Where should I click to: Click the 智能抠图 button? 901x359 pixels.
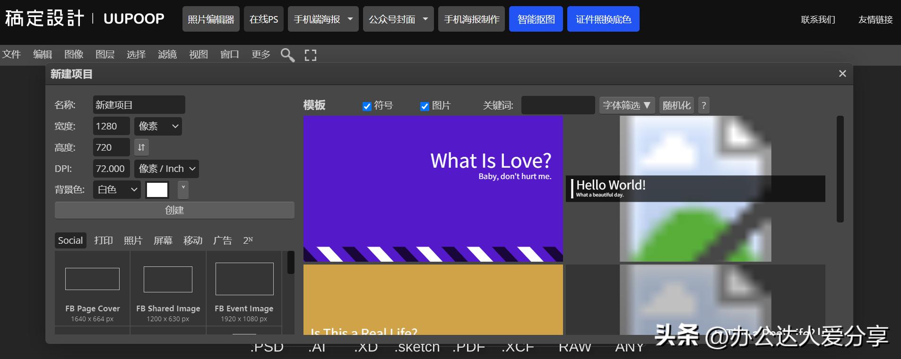coord(536,19)
